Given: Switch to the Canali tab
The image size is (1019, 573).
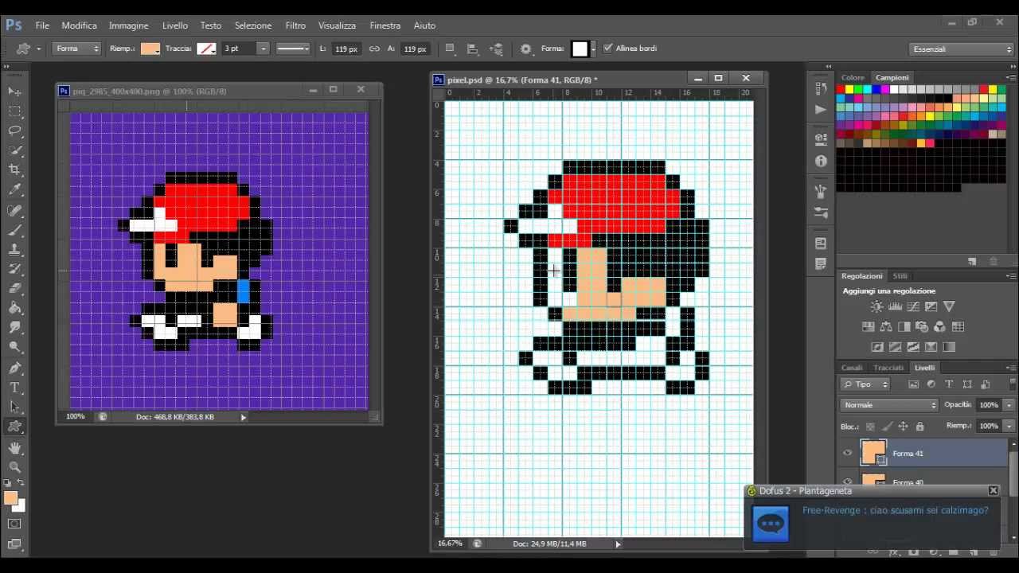Looking at the screenshot, I should [852, 368].
